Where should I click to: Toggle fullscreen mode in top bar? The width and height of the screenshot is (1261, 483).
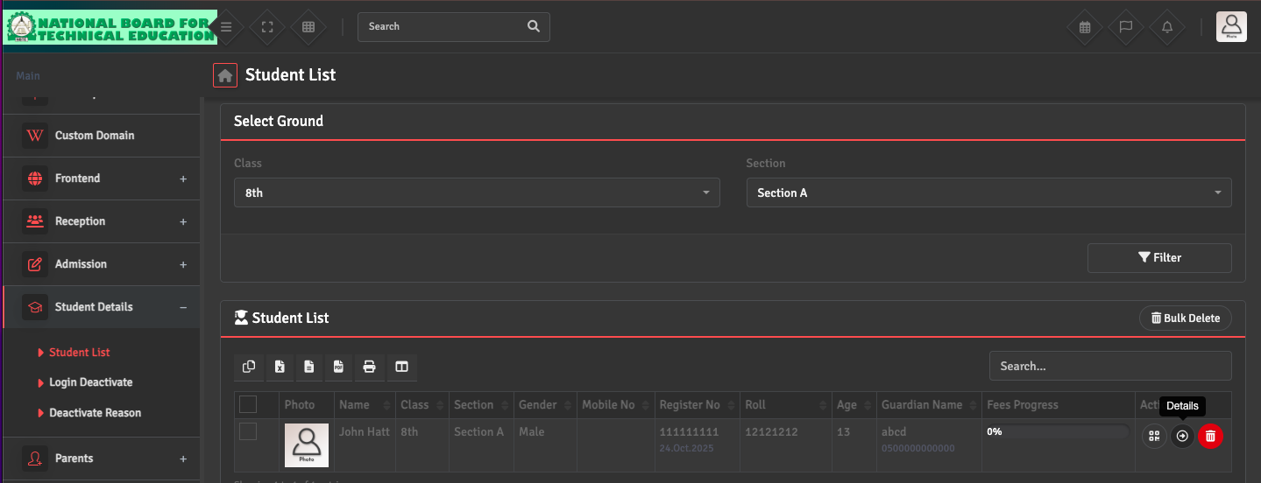click(267, 27)
